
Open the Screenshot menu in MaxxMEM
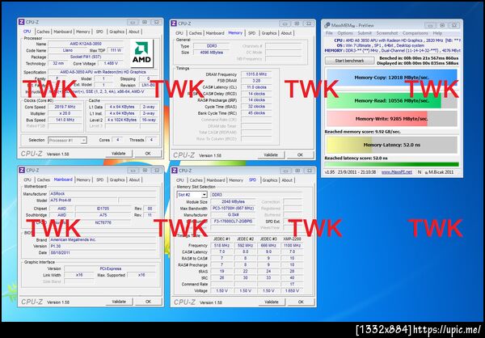click(x=386, y=33)
